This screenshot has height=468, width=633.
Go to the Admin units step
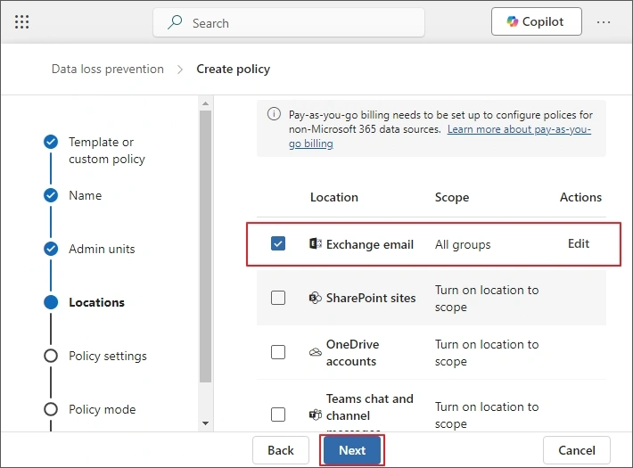pyautogui.click(x=102, y=249)
